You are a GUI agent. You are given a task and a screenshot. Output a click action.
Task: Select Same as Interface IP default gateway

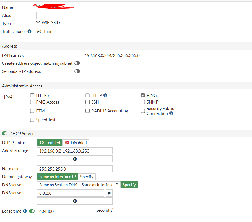[57, 177]
